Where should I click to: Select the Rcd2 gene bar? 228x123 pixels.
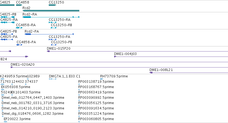pos(51,11)
